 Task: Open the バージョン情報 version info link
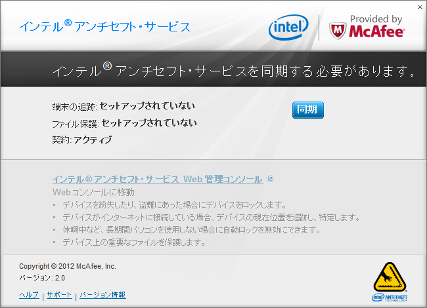tap(102, 295)
